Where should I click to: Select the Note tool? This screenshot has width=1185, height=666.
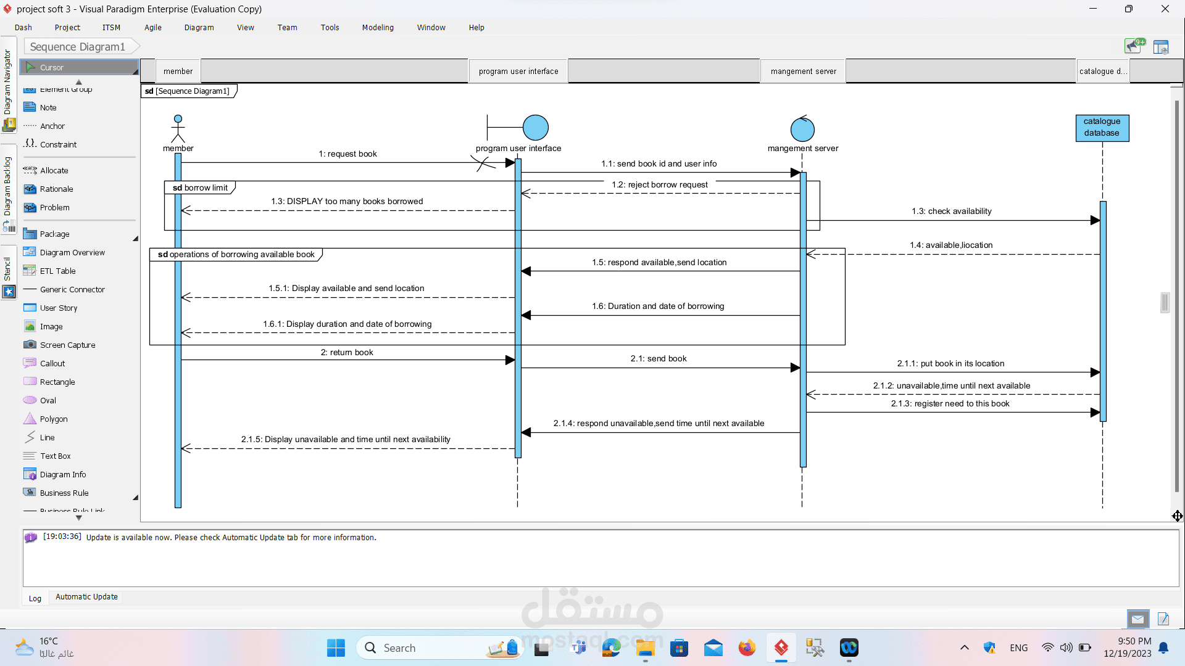48,107
